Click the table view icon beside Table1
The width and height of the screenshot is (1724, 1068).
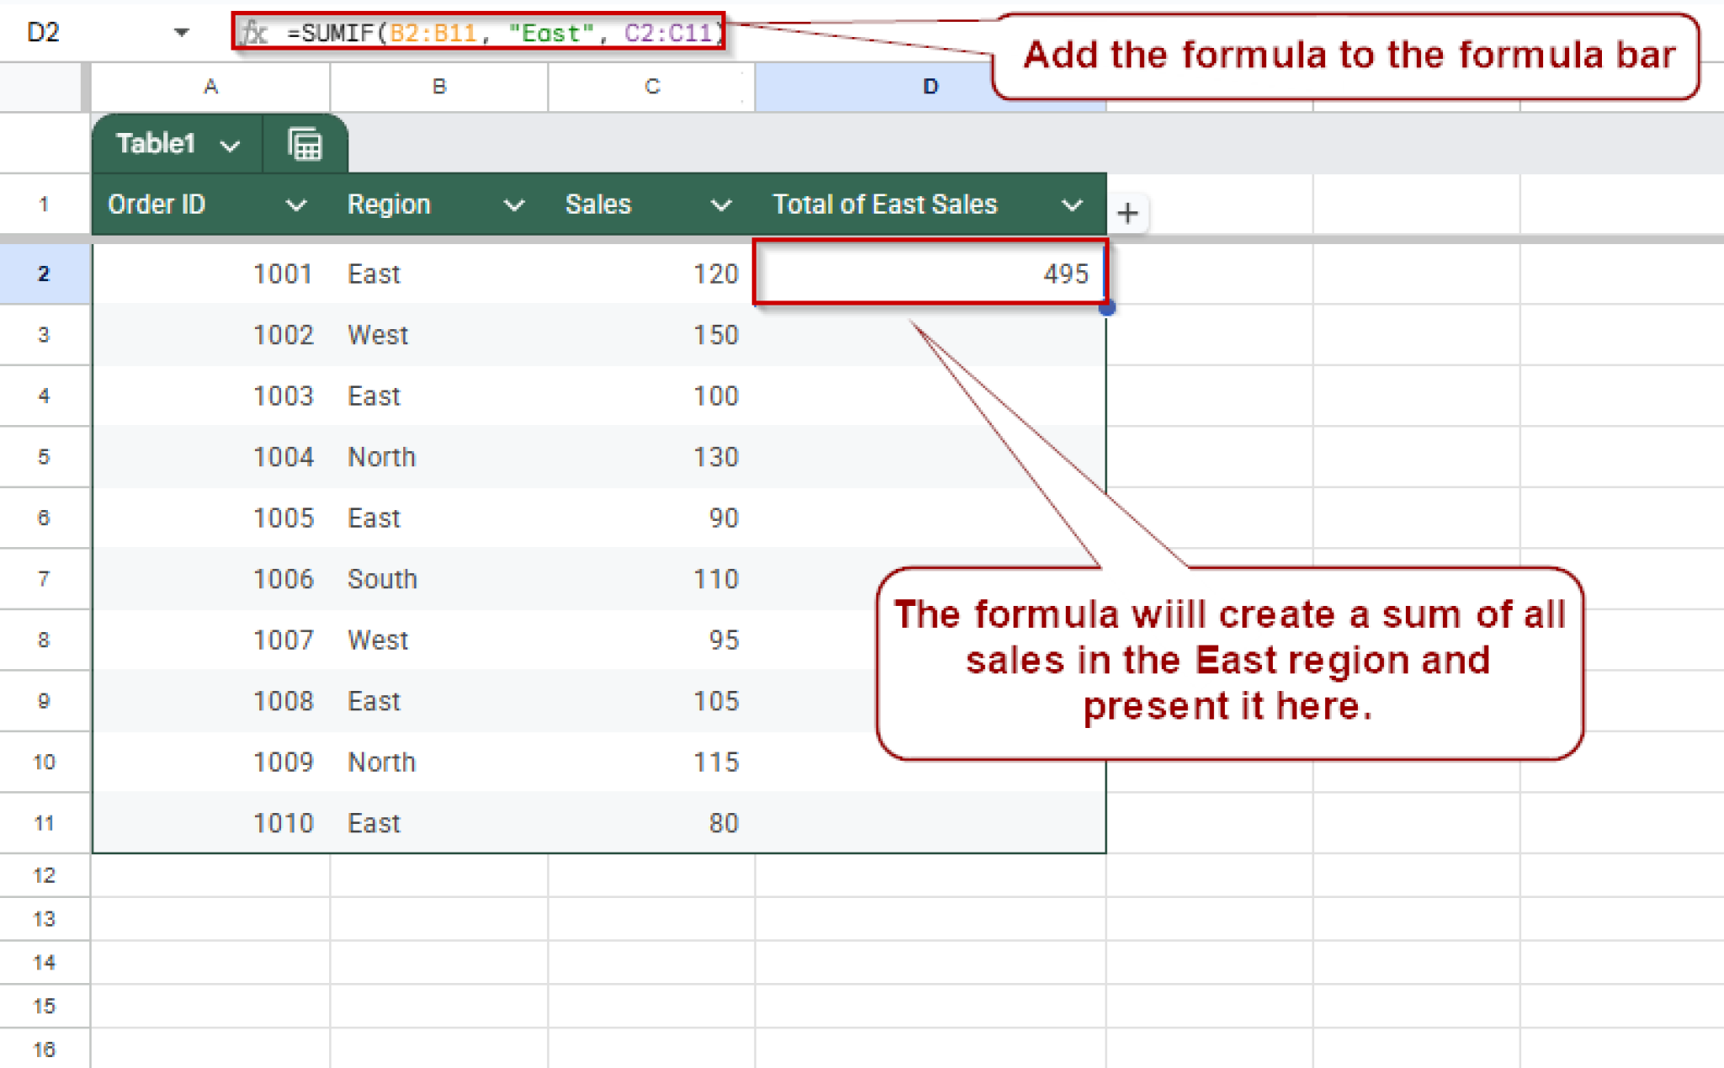[304, 144]
